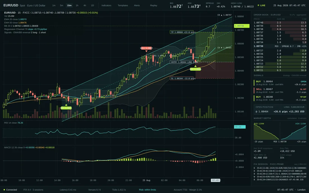
Task: Click the EMA 20 close legend entry
Action: (15, 19)
